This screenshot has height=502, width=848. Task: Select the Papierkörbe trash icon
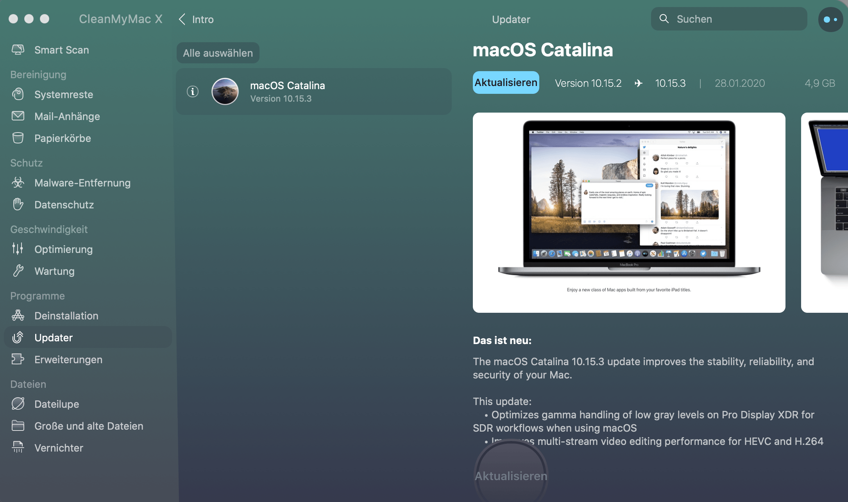point(18,138)
